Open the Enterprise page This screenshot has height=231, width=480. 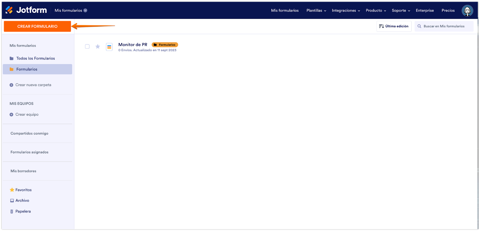coord(424,10)
